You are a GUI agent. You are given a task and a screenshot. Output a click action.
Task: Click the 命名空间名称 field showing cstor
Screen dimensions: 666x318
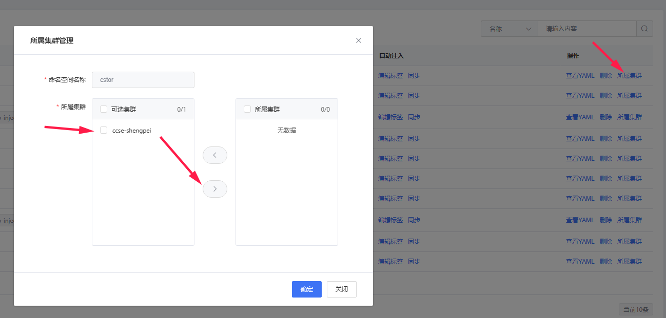click(143, 80)
